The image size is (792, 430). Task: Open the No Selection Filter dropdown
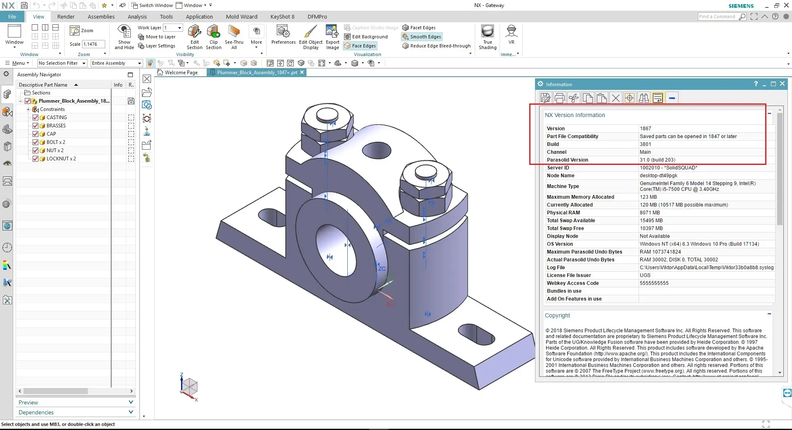pyautogui.click(x=84, y=63)
